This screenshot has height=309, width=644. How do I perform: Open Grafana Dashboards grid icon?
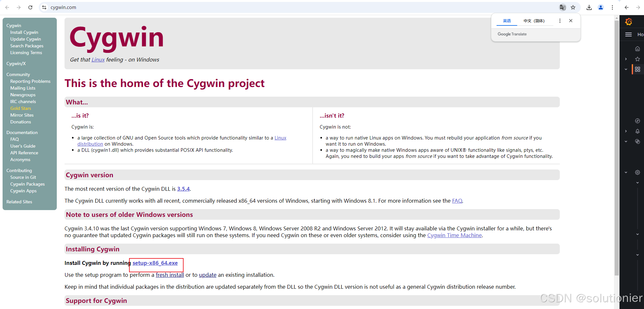point(638,69)
